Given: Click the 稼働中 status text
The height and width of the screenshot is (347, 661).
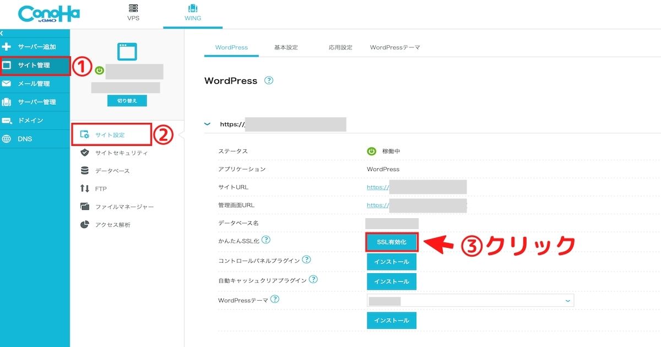Looking at the screenshot, I should click(392, 151).
